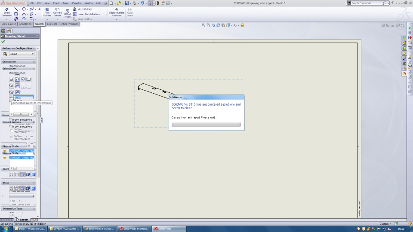The image size is (413, 232).
Task: Switch to the Evaluate tab
Action: pos(52,24)
